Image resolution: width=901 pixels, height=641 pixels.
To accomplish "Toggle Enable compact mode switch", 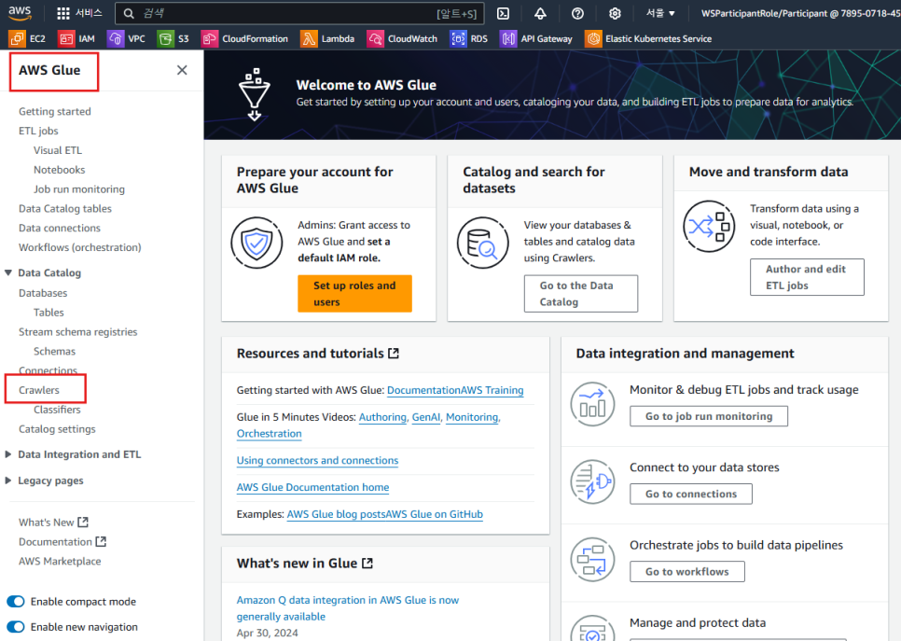I will tap(16, 601).
